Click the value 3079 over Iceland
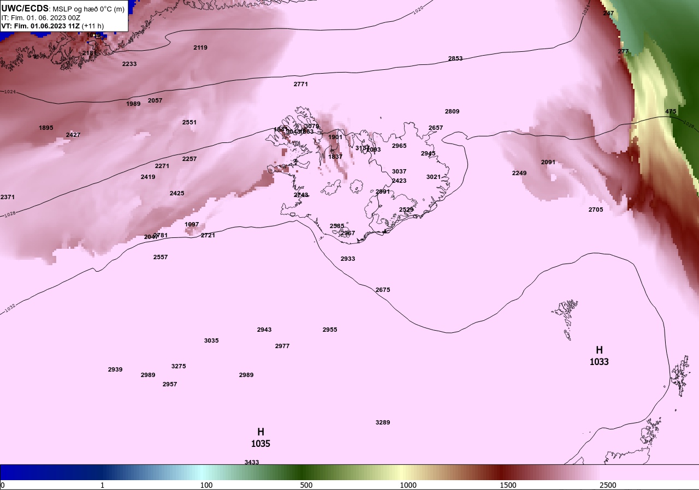 pos(312,126)
